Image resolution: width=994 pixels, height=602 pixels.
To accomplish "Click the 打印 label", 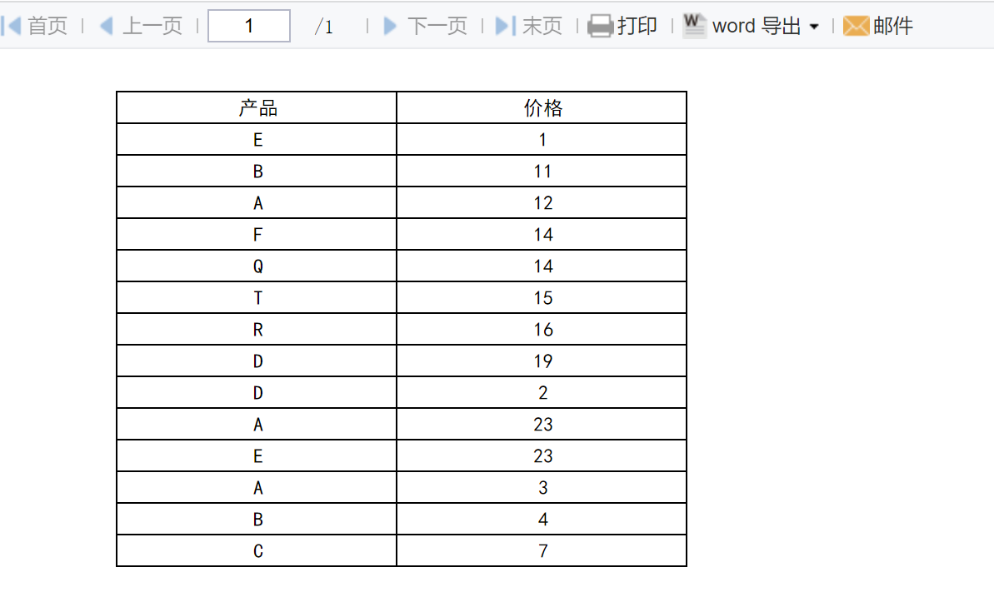I will [637, 26].
